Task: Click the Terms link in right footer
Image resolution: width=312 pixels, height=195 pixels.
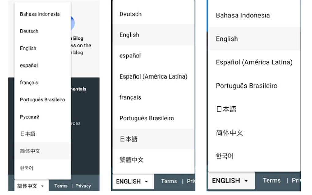Action: click(x=272, y=180)
